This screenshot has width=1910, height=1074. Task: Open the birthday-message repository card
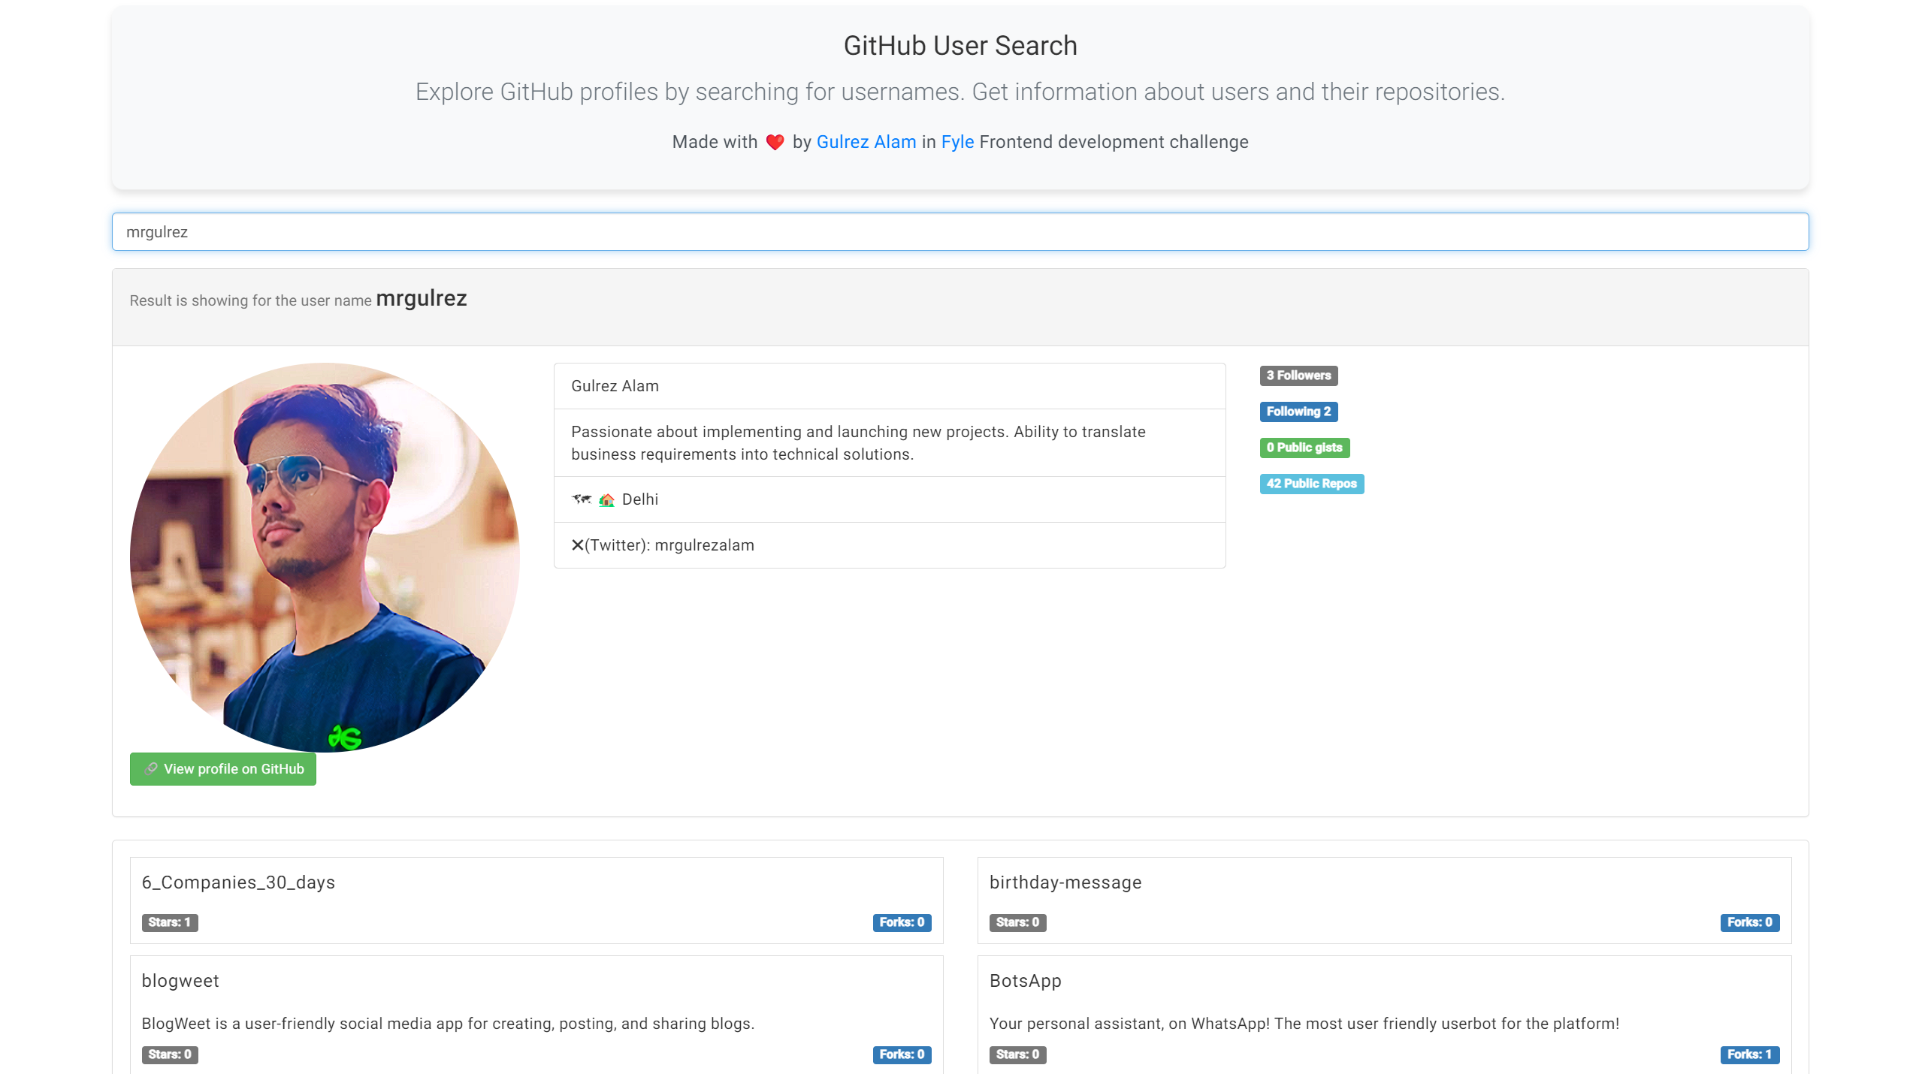pos(1384,901)
